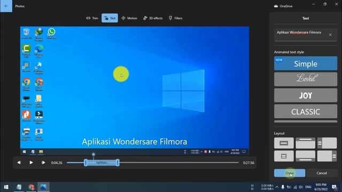Image resolution: width=342 pixels, height=192 pixels.
Task: Step forward one frame
Action: coord(43,163)
